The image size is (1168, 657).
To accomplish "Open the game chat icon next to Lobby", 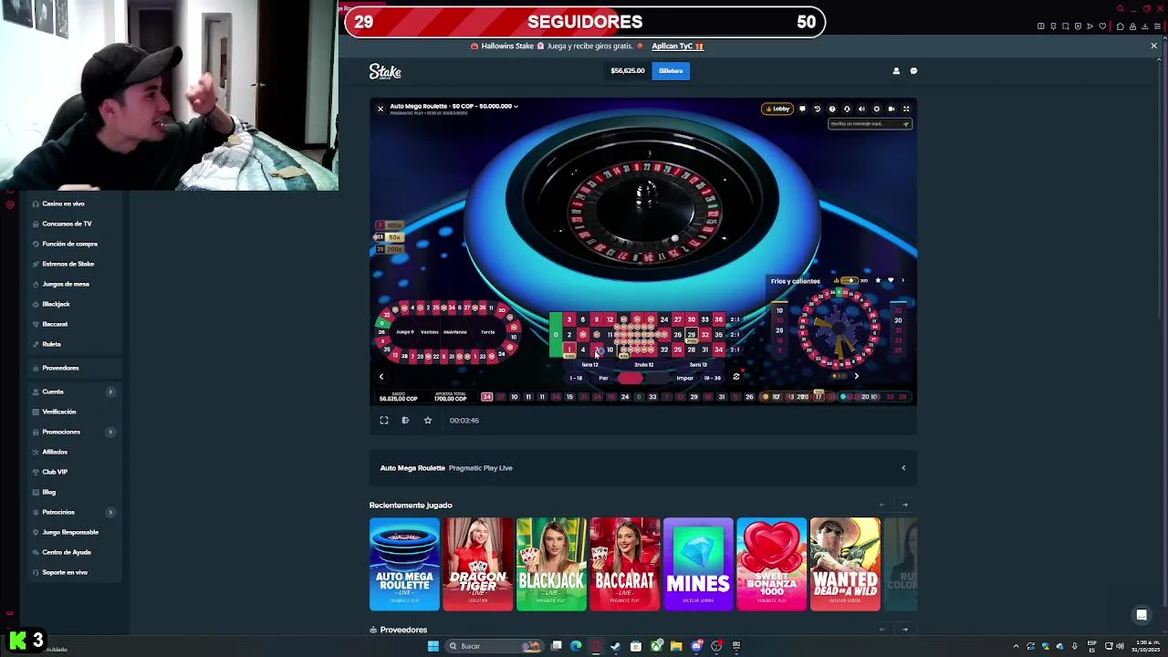I will pos(802,109).
